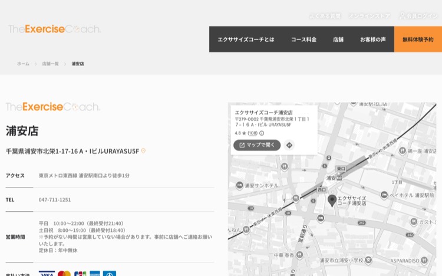Click the Exercise Coach logo above 浦安店
Screen dimensions: 442x276
(x=52, y=107)
